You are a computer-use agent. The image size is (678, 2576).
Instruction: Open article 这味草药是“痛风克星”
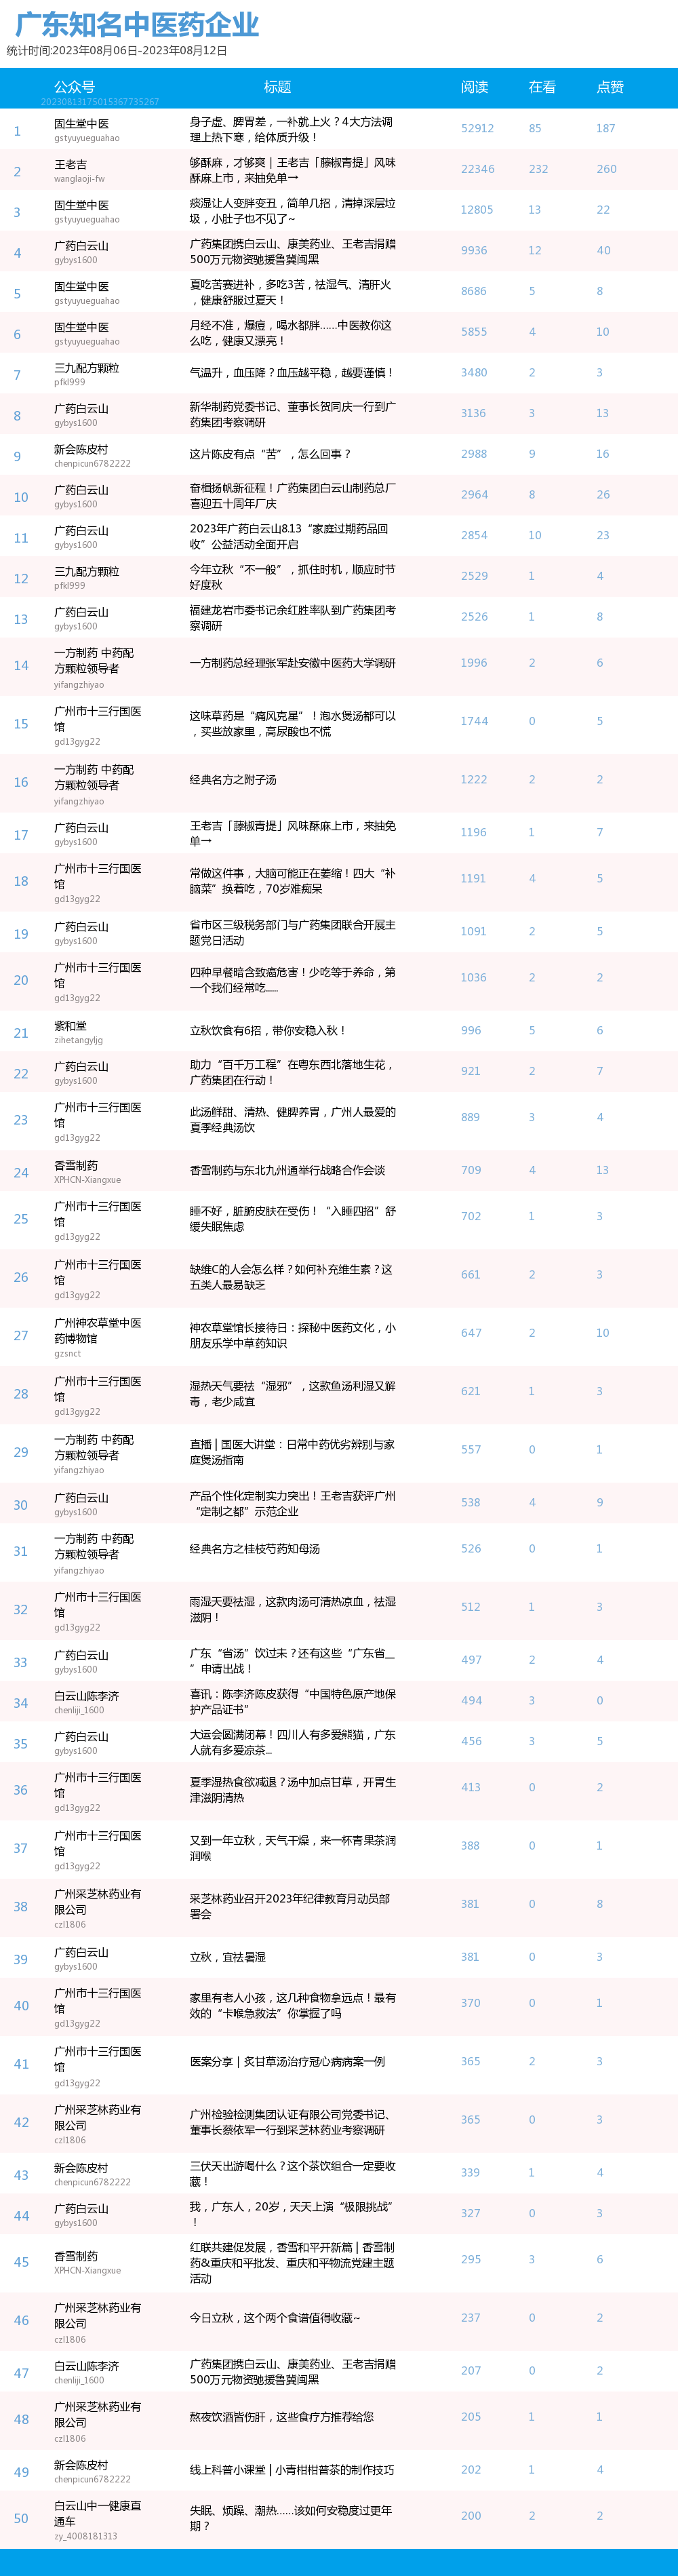(x=292, y=724)
